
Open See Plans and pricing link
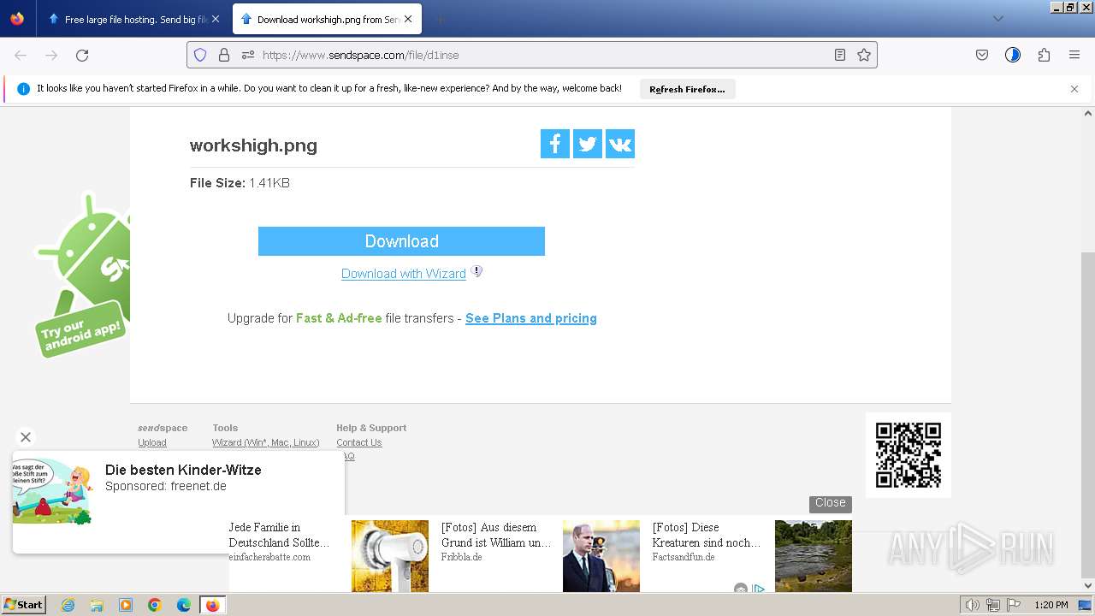(x=531, y=318)
